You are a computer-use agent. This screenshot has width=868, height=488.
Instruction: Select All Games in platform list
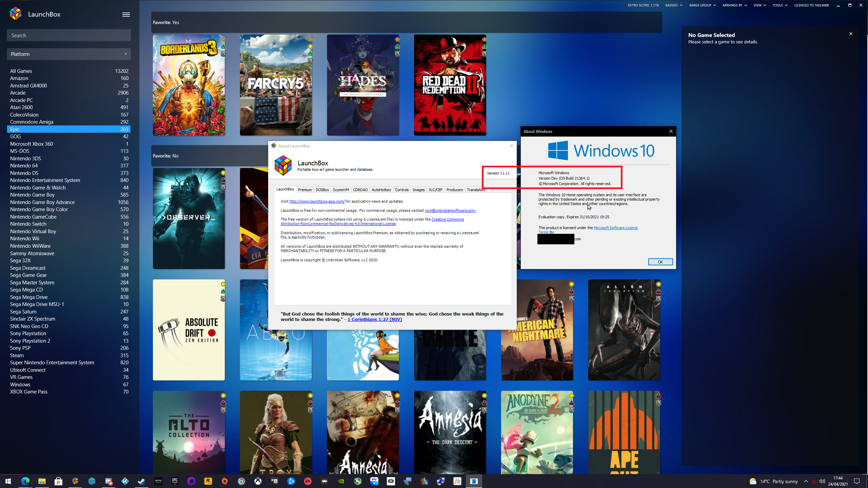(x=69, y=71)
